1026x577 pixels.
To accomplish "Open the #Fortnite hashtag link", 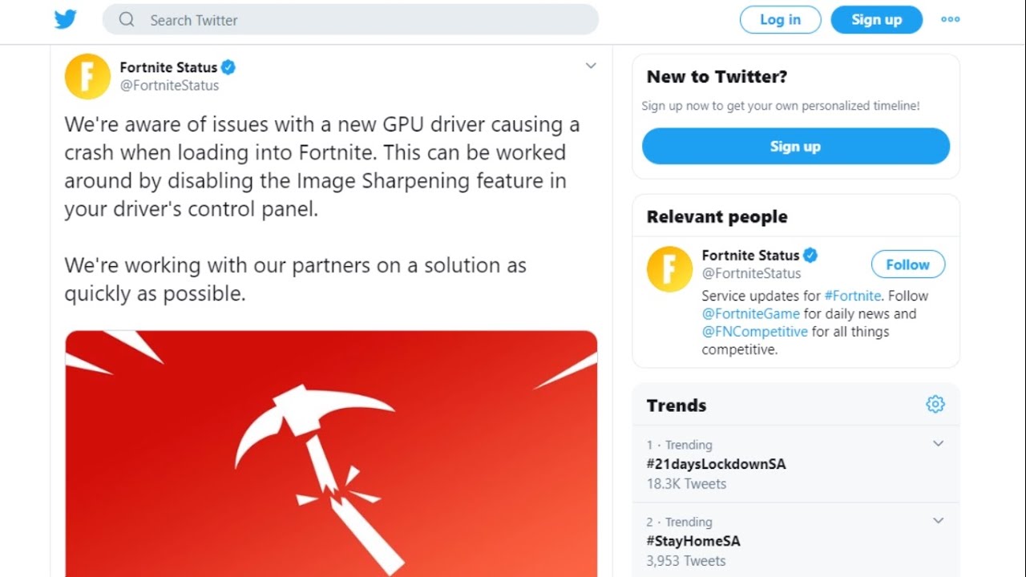I will [x=853, y=296].
